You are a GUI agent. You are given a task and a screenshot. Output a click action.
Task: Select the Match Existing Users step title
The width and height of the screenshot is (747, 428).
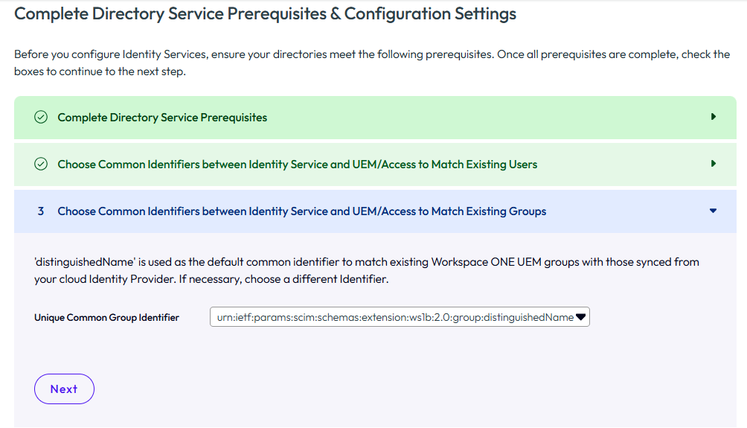pyautogui.click(x=298, y=165)
